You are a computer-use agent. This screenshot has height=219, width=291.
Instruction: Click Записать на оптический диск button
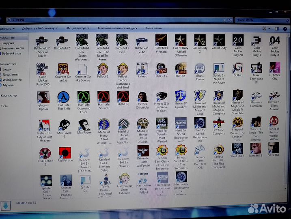[x=117, y=28]
